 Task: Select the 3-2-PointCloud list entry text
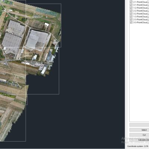pos(141,14)
